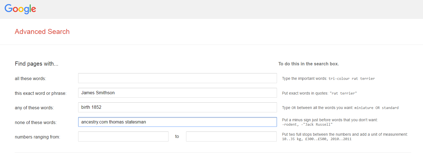Click the field containing ancestry.com thomas statesman

pyautogui.click(x=177, y=122)
